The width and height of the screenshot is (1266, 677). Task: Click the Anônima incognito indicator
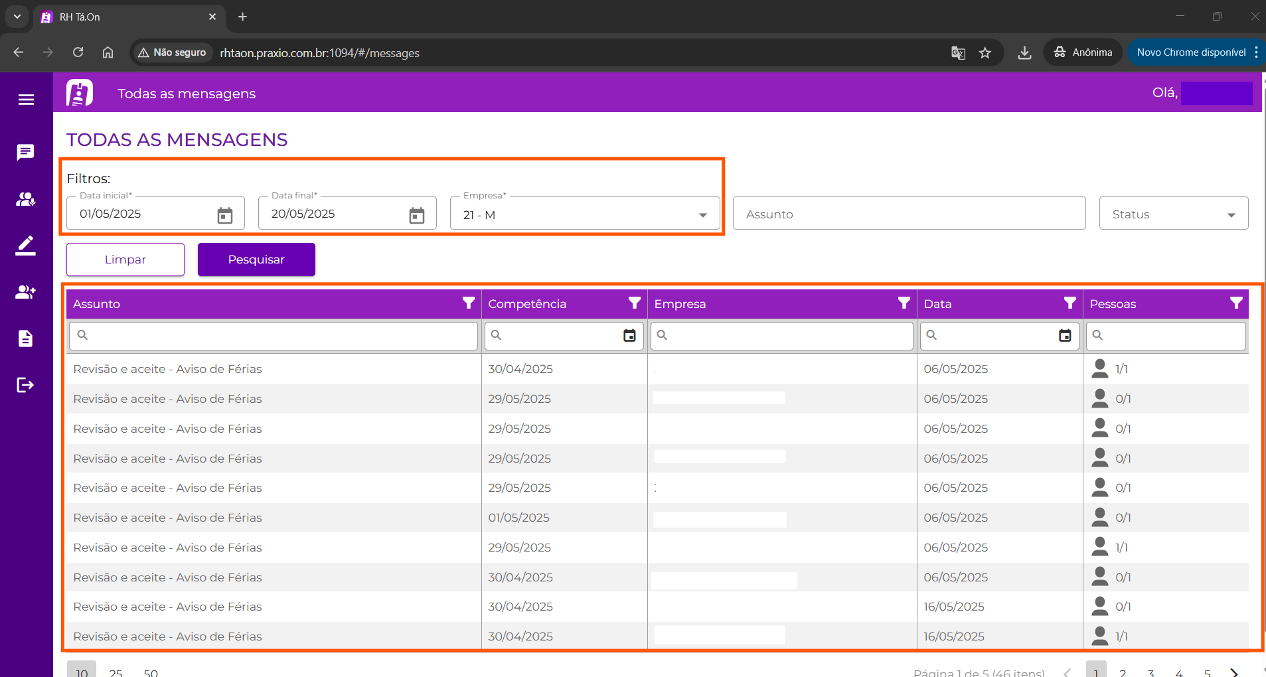click(x=1083, y=52)
